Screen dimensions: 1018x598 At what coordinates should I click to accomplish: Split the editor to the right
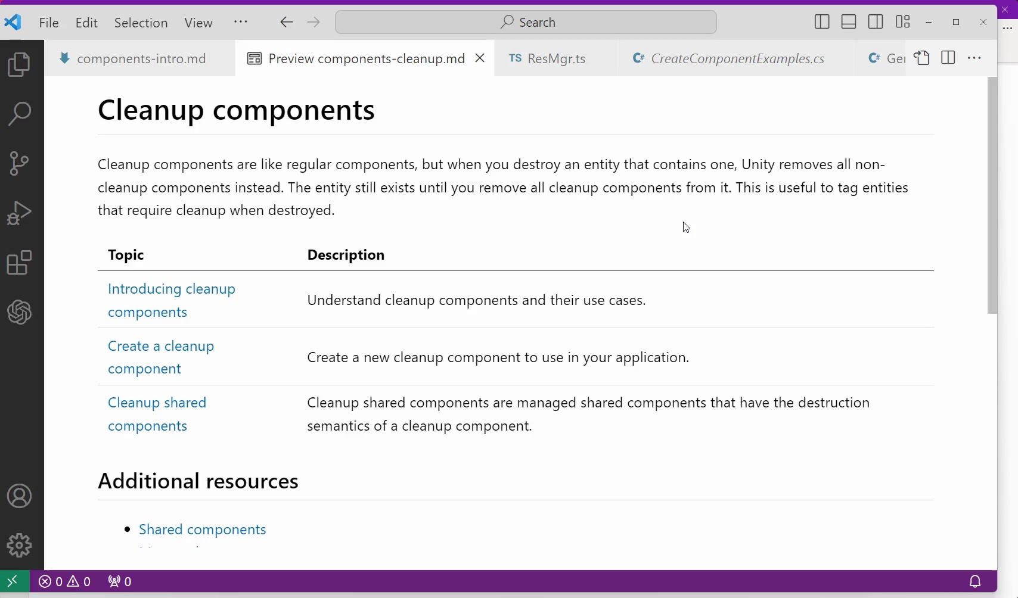point(948,58)
